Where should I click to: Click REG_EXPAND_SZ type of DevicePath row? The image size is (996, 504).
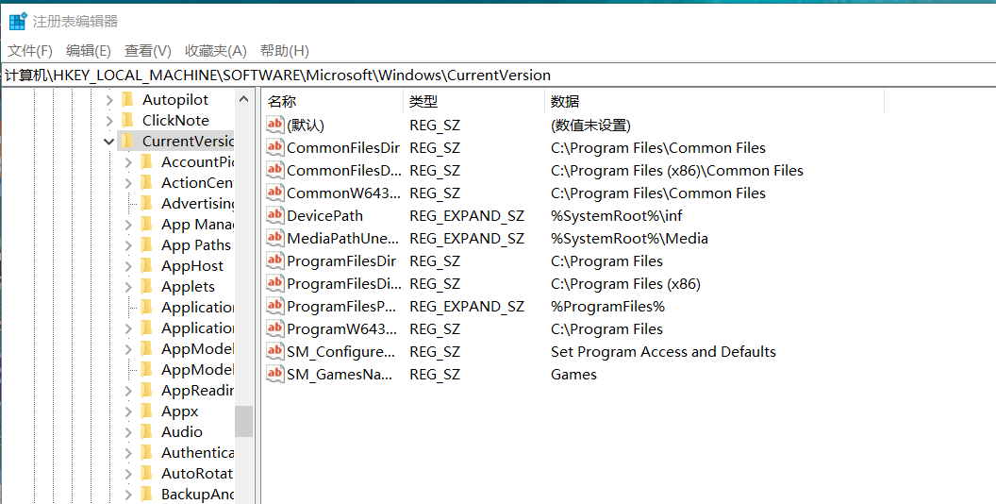[x=467, y=215]
